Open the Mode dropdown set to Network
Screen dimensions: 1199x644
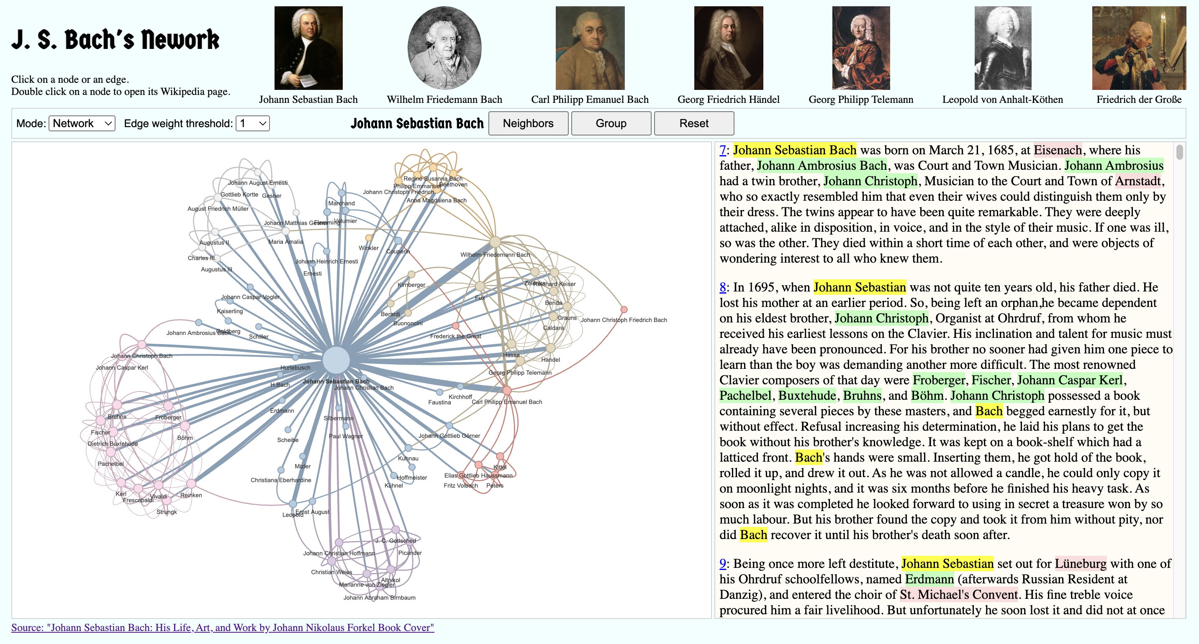tap(82, 123)
